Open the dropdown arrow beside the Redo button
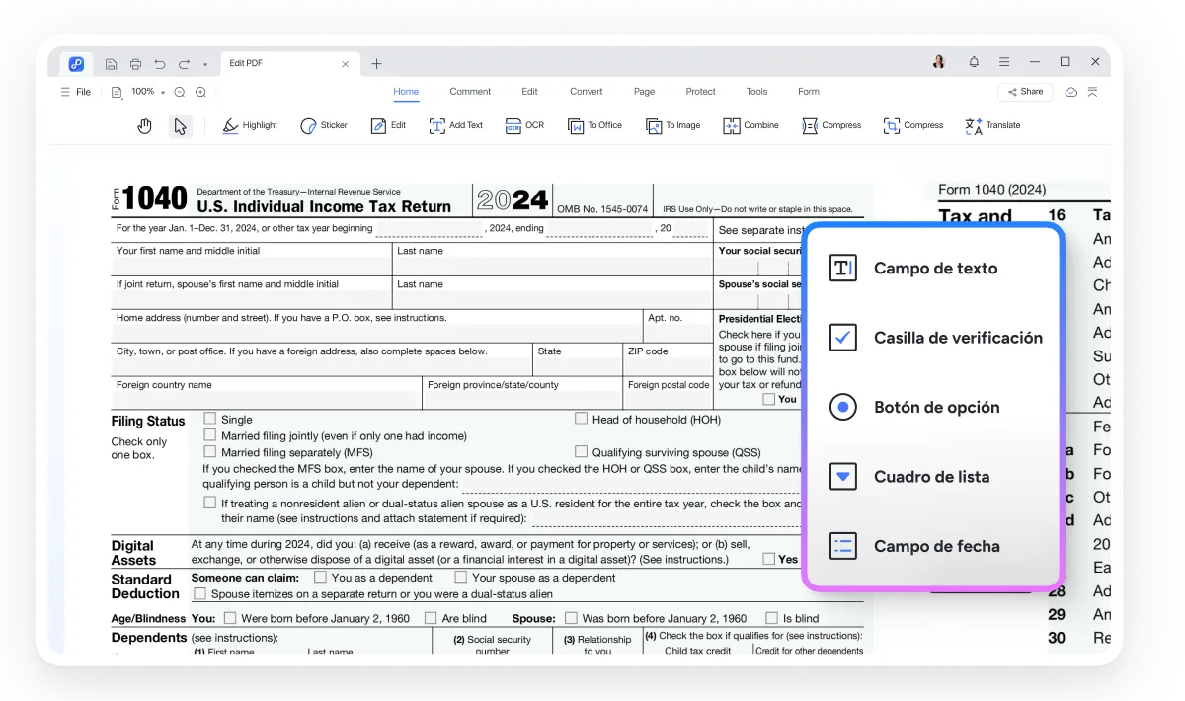Viewport: 1185px width, 701px height. 206,63
